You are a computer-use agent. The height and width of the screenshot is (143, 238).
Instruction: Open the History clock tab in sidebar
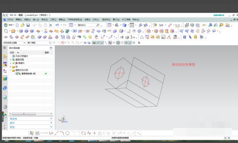[x=5, y=107]
